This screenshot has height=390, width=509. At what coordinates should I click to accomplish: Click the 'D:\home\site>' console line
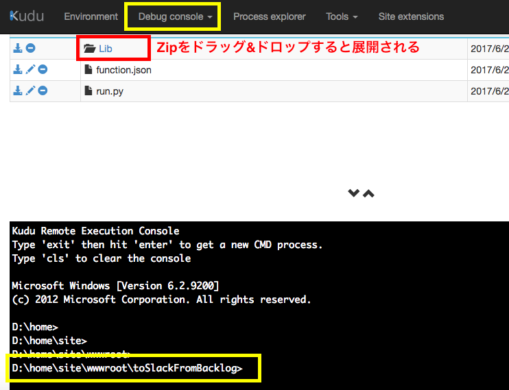(49, 341)
